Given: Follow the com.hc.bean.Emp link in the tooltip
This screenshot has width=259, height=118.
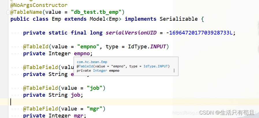Looking at the screenshot, I should (92, 62).
